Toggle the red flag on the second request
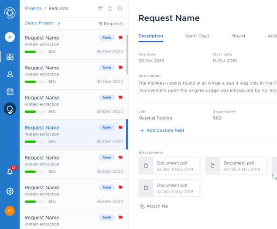 (x=120, y=68)
